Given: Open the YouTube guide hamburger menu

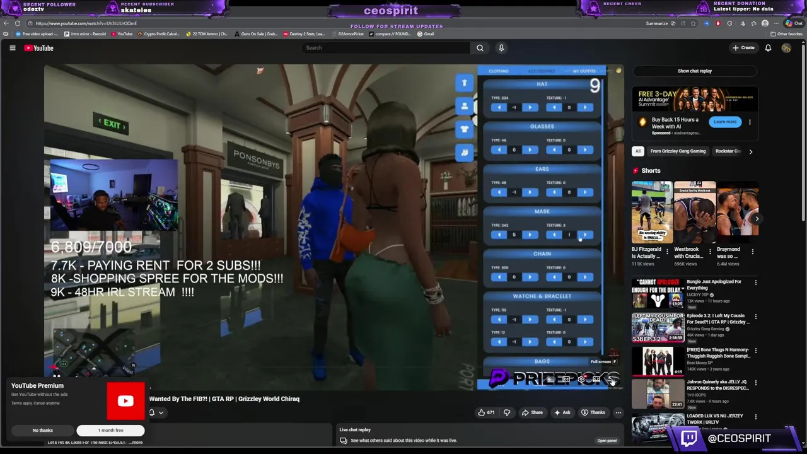Looking at the screenshot, I should [x=12, y=48].
